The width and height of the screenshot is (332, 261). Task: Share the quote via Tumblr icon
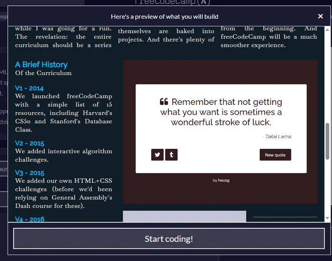(x=171, y=155)
